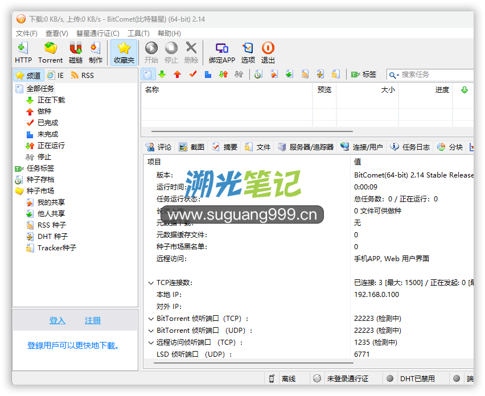Select 正在下载 in the tree
Screen dimensions: 485x396
point(51,100)
